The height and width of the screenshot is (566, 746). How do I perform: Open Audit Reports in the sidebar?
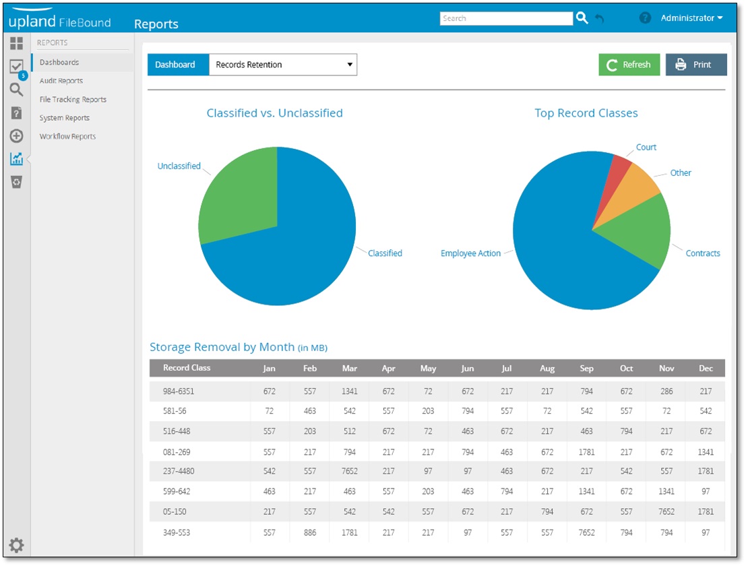pos(61,81)
